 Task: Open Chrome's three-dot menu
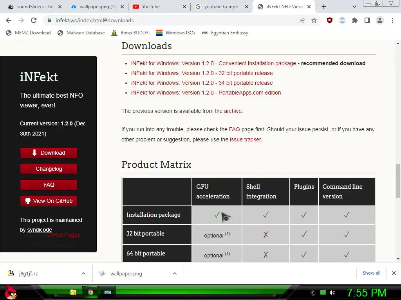point(392,20)
